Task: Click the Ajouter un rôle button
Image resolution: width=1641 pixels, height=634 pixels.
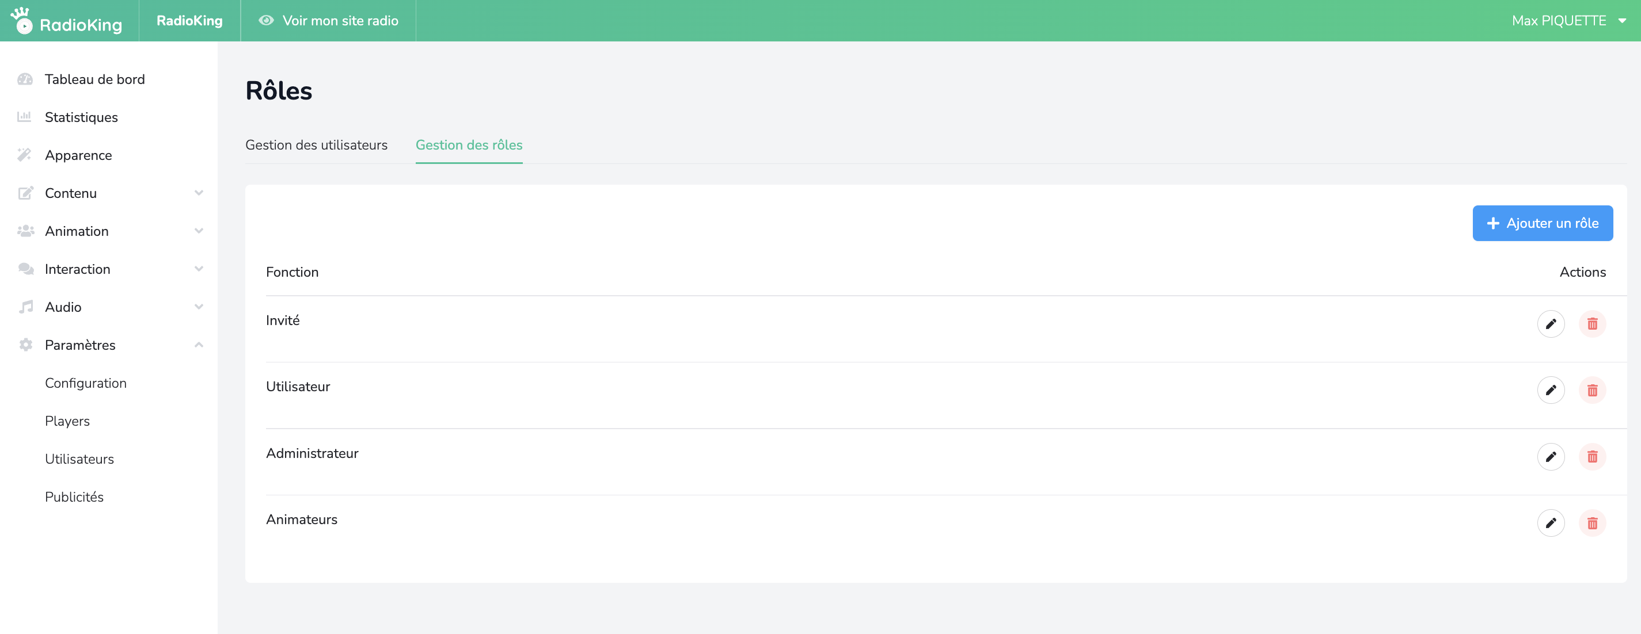Action: click(1541, 223)
